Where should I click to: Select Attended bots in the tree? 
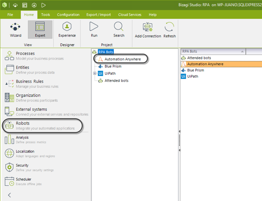[x=116, y=81]
